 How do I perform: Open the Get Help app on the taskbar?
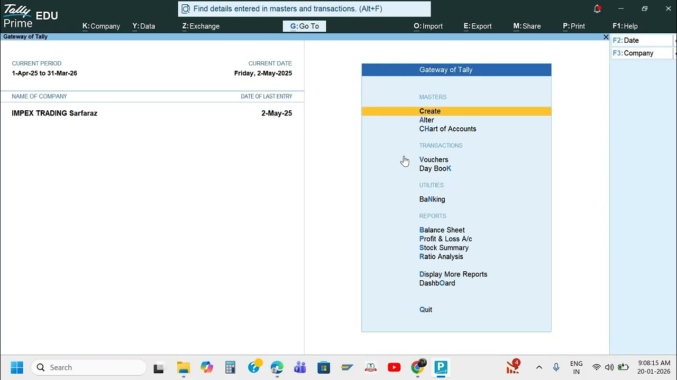coord(254,367)
